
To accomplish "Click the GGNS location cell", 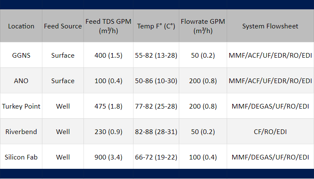I will pyautogui.click(x=21, y=55).
